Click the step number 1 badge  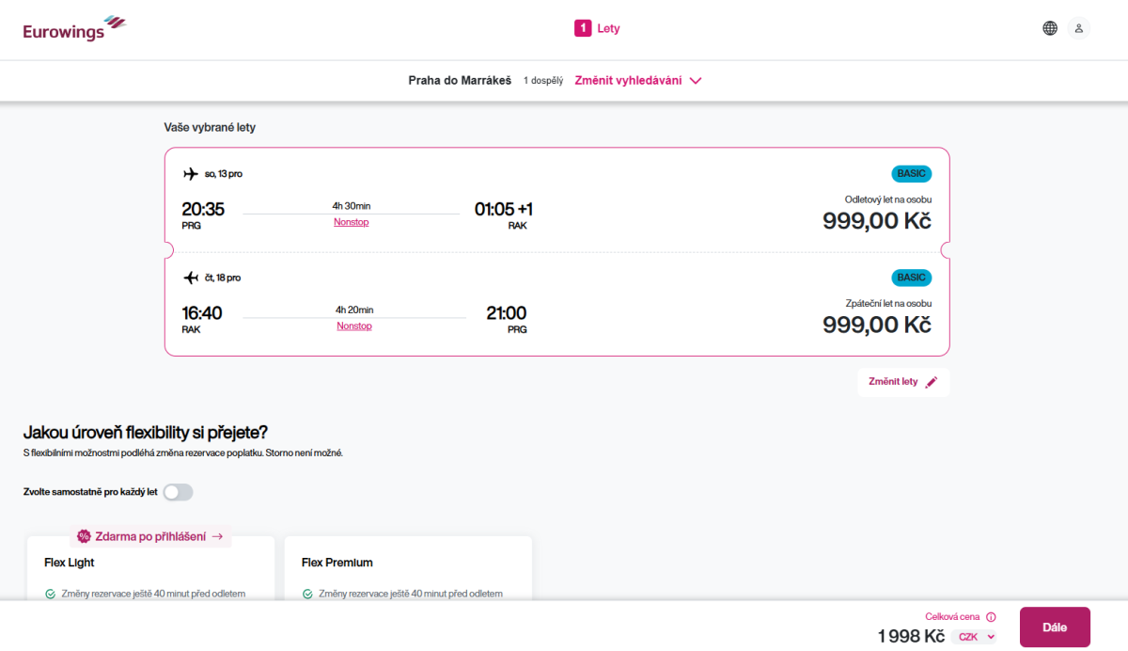[583, 28]
